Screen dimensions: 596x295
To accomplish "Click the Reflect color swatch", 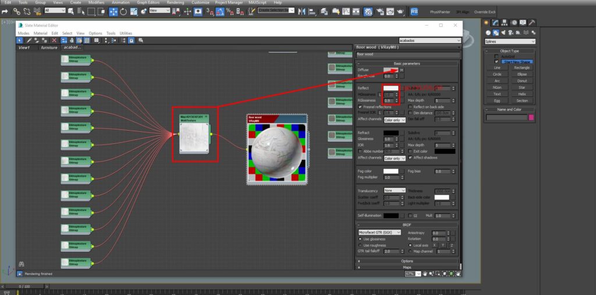I will click(x=391, y=88).
